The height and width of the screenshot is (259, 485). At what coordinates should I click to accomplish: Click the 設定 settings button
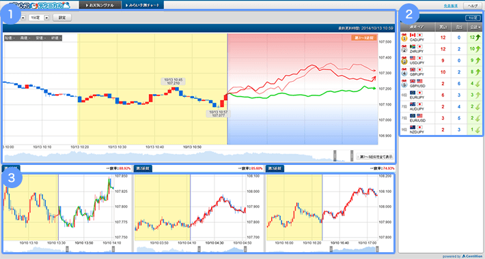point(62,18)
